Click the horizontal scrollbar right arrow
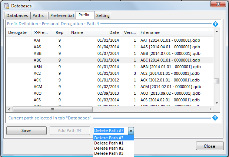The image size is (229, 157). pos(211,109)
